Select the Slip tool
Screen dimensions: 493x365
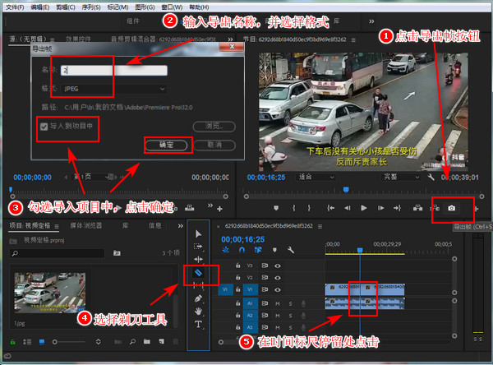[198, 285]
